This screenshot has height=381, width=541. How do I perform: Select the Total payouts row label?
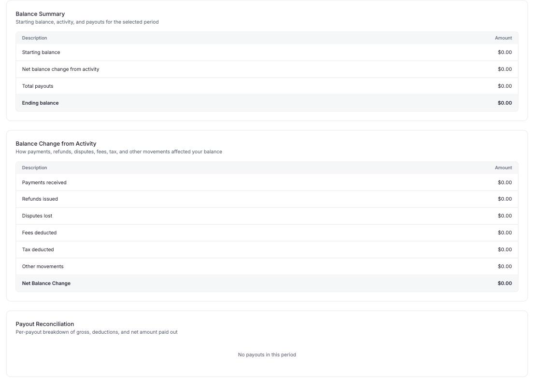pyautogui.click(x=38, y=86)
